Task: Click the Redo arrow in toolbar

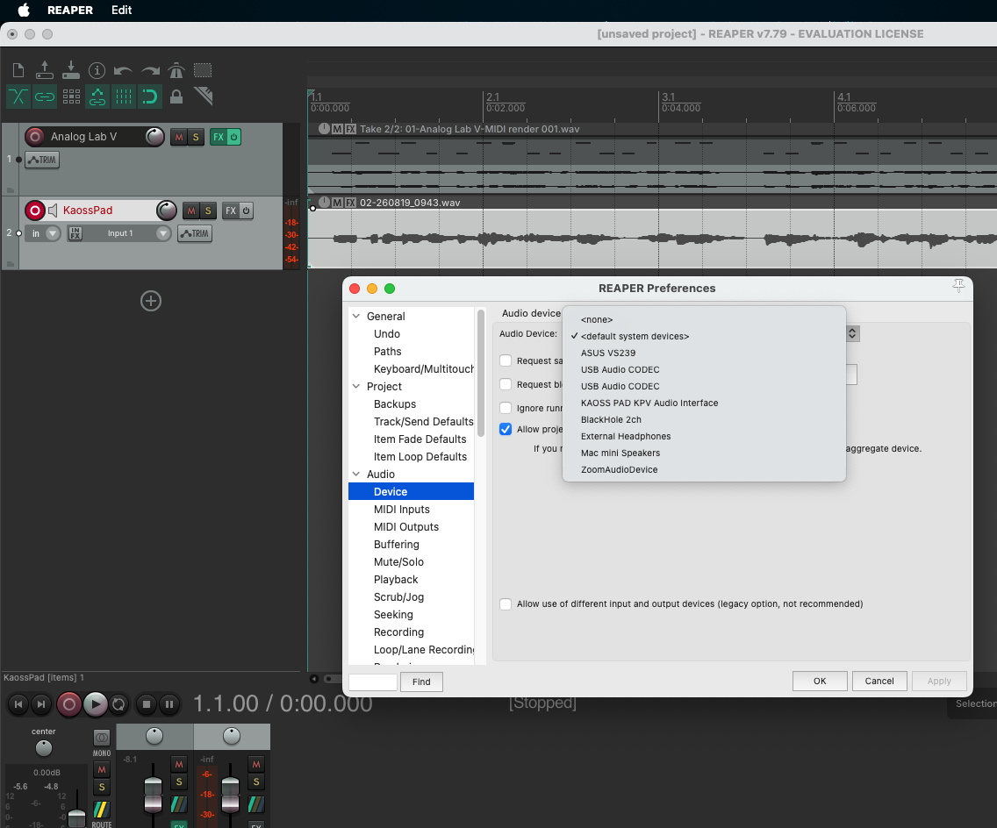Action: (x=150, y=70)
